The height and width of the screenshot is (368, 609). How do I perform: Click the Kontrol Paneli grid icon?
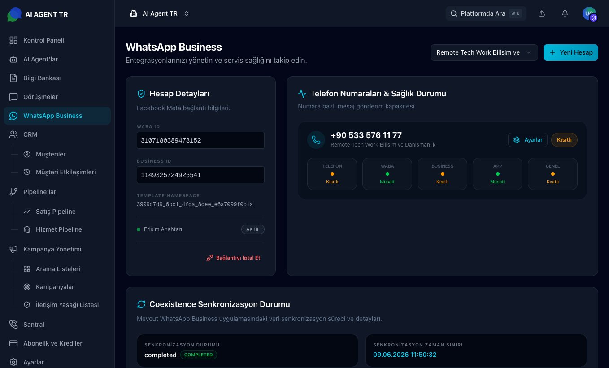tap(13, 40)
